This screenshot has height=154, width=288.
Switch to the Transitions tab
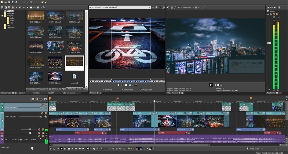pos(36,93)
